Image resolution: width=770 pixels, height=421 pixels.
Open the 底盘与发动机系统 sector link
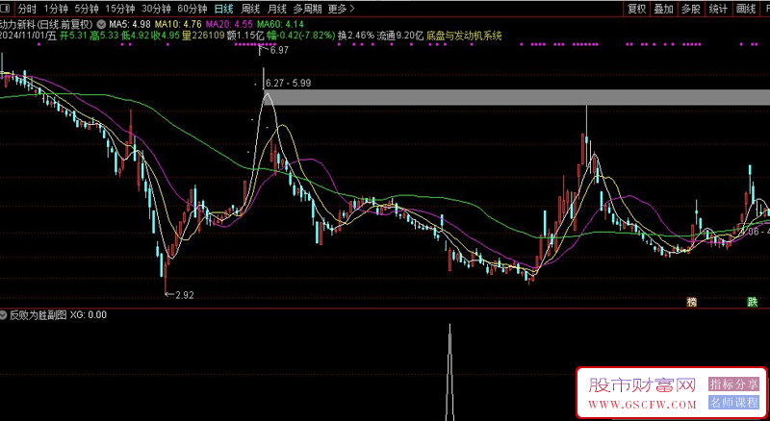[x=464, y=36]
